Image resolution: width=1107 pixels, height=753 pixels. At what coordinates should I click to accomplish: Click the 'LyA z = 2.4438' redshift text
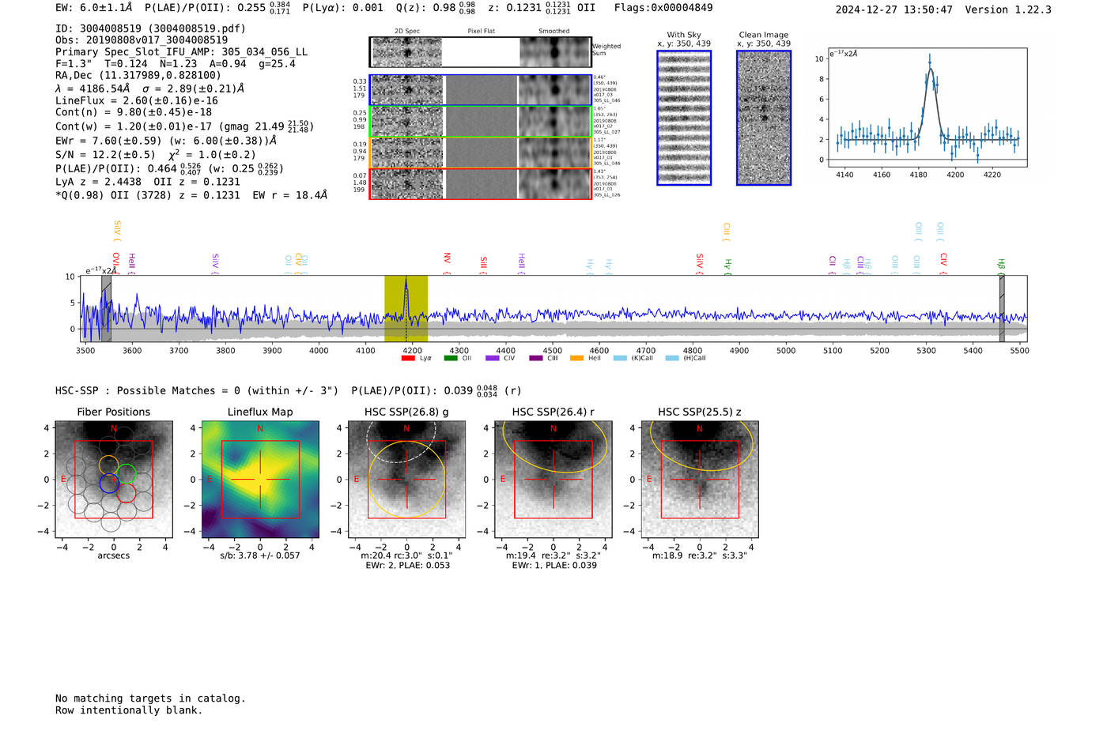click(x=98, y=182)
